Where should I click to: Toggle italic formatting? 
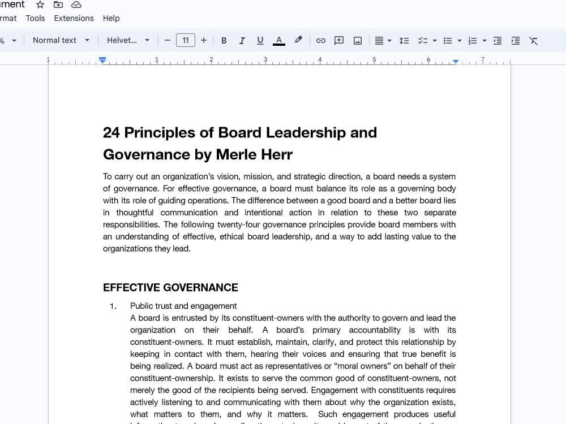242,40
